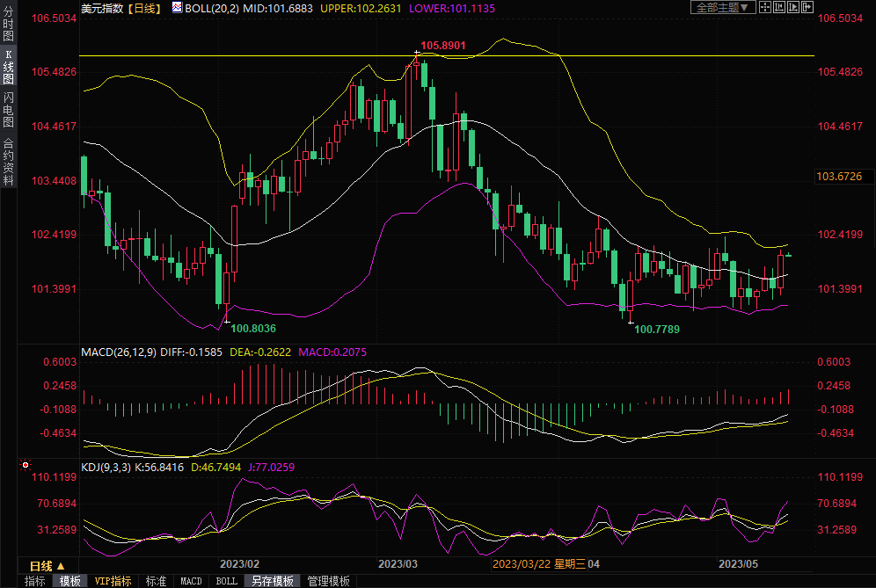Click the playback arrow icon in top toolbar

coord(793,8)
